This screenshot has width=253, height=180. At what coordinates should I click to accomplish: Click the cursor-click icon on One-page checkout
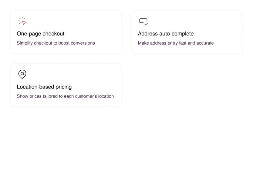point(22,21)
